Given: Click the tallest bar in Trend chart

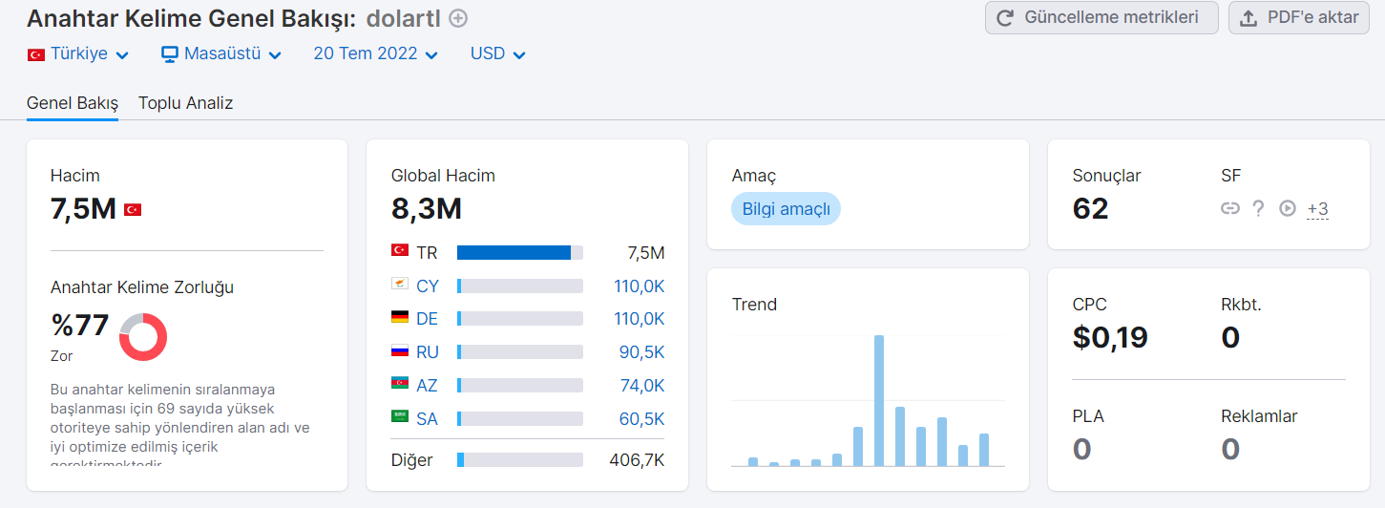Looking at the screenshot, I should [879, 400].
